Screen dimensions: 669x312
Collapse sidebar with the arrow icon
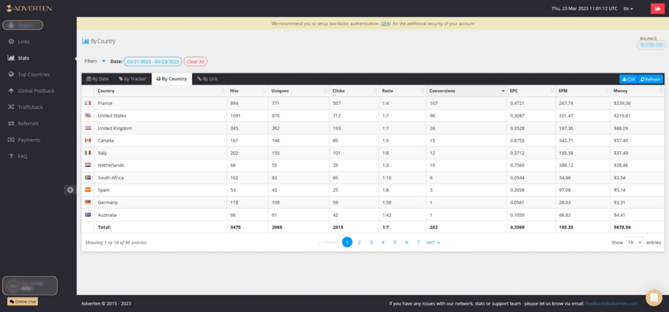click(71, 190)
